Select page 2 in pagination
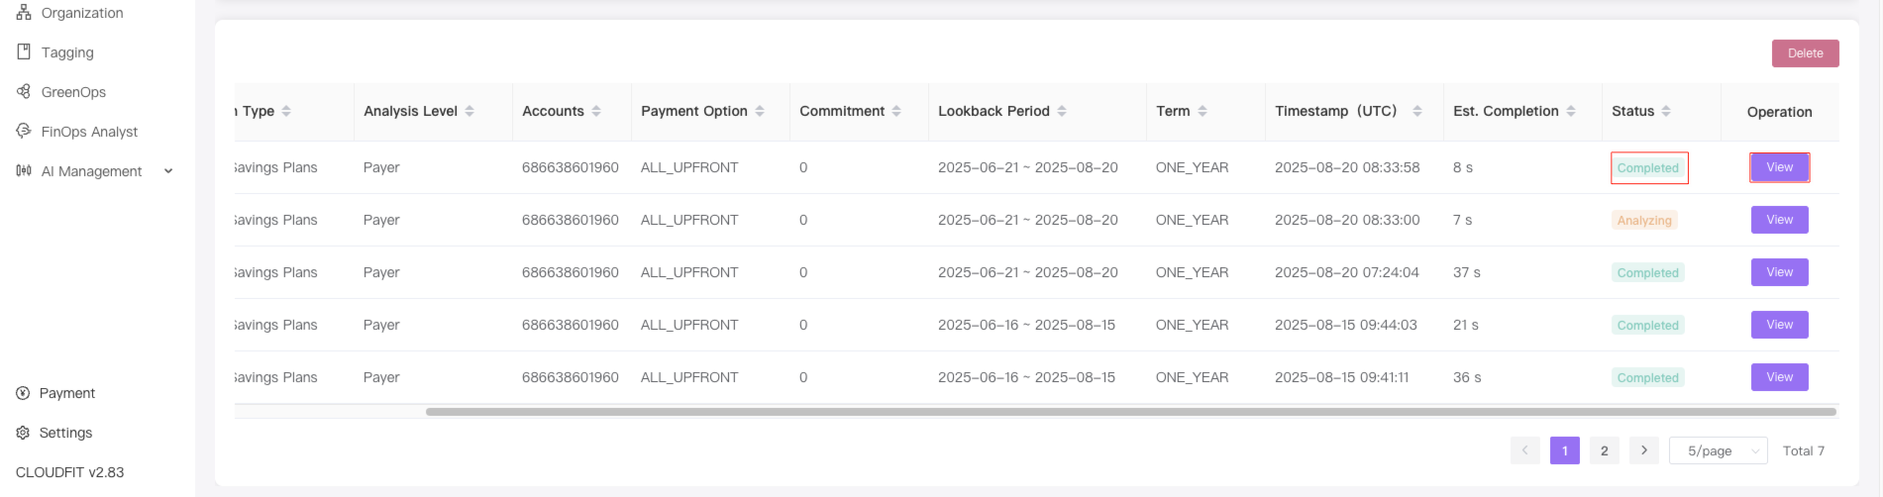The width and height of the screenshot is (1883, 497). coord(1605,450)
